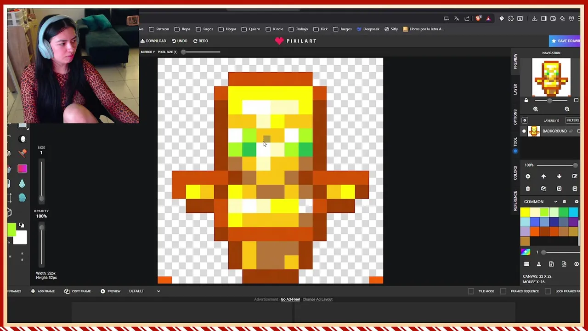The height and width of the screenshot is (331, 588).
Task: Adjust the palette size slider
Action: point(560,252)
